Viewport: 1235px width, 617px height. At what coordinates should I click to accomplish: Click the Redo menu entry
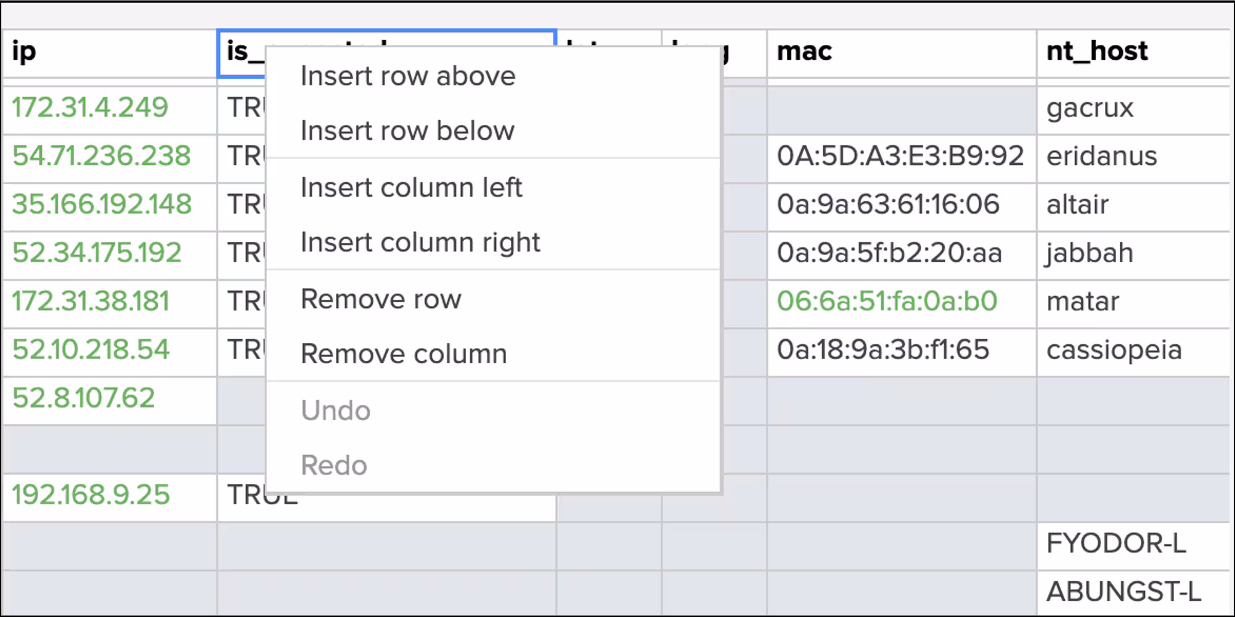[x=334, y=466]
